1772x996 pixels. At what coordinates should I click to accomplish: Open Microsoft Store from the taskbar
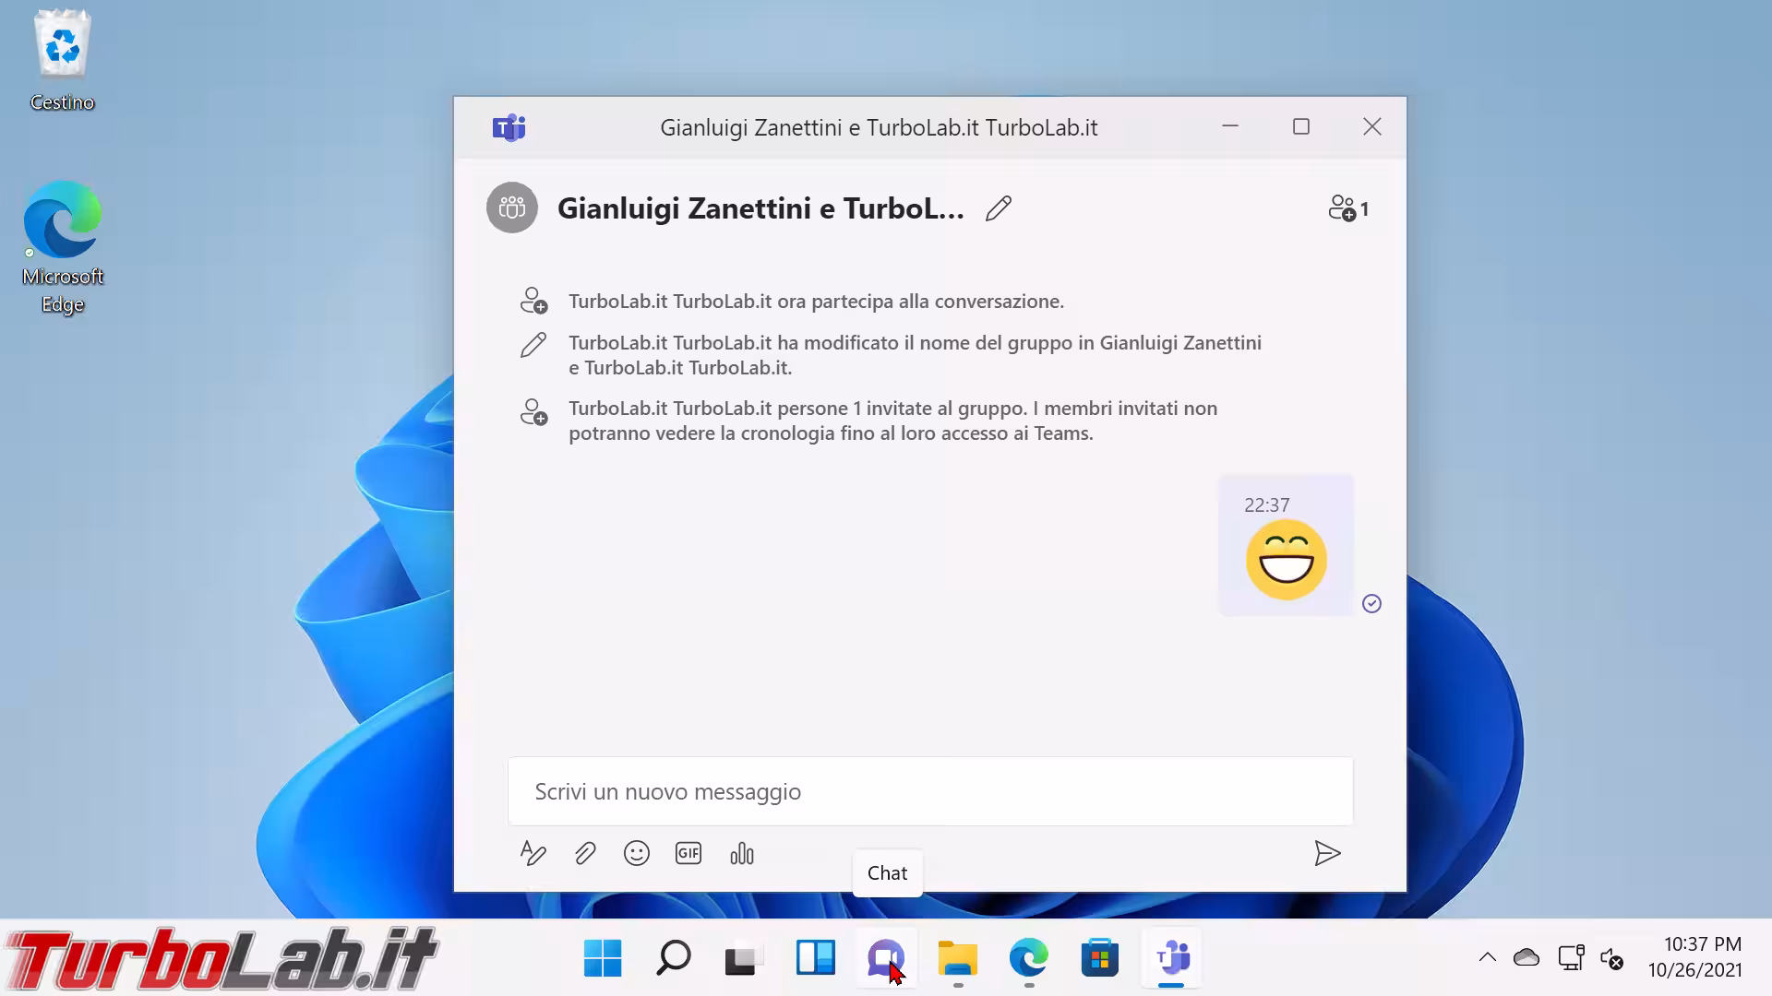point(1100,958)
